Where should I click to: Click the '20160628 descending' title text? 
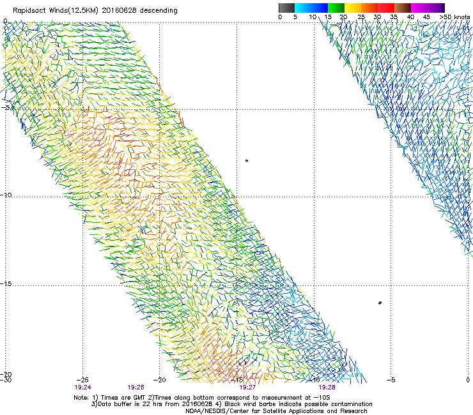coord(140,11)
